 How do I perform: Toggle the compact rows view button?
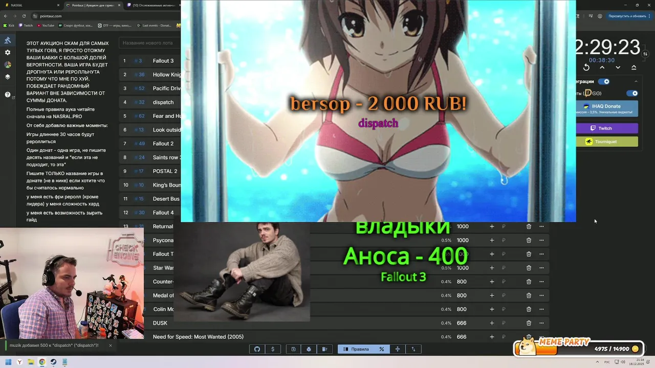[398, 349]
